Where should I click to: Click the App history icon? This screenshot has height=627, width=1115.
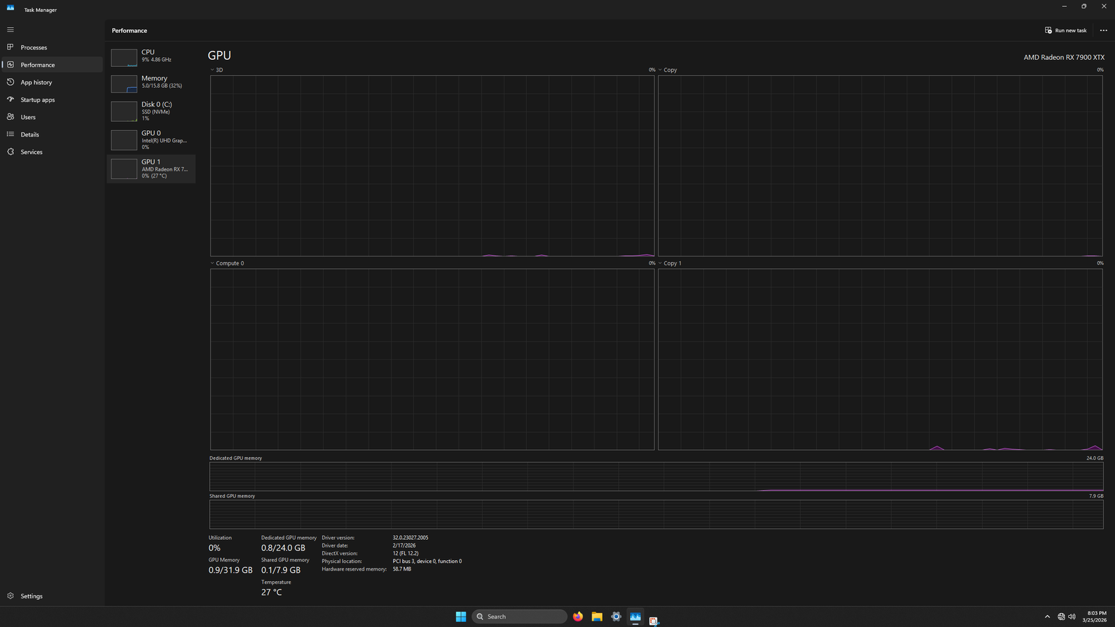(x=10, y=82)
